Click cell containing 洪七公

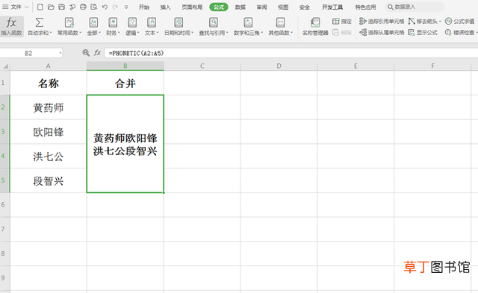(x=48, y=156)
